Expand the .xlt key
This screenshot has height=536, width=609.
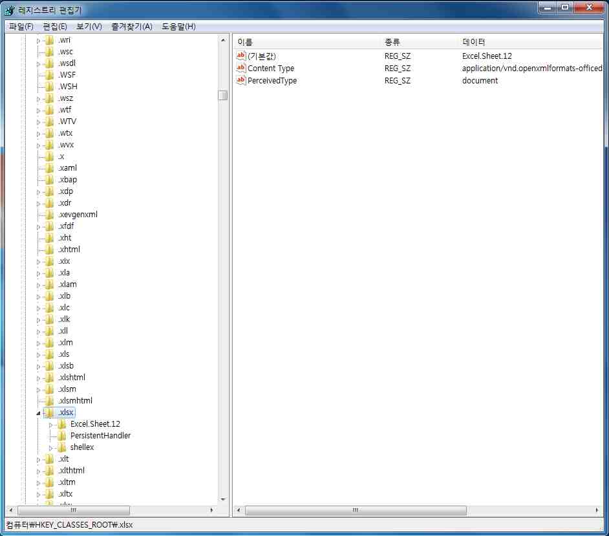[38, 460]
